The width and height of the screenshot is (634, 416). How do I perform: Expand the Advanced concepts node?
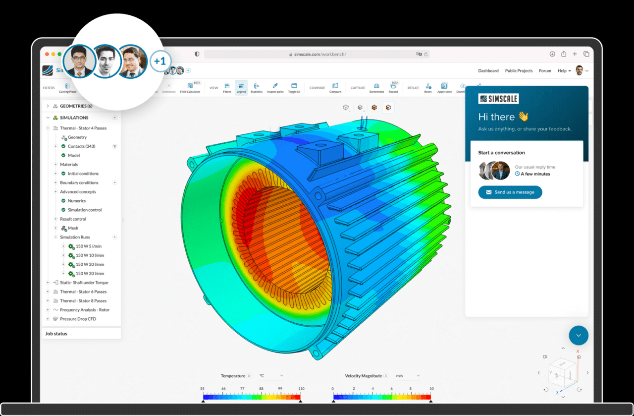(55, 192)
